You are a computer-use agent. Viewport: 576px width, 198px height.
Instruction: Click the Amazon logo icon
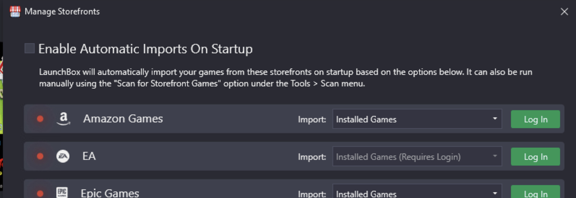[63, 119]
